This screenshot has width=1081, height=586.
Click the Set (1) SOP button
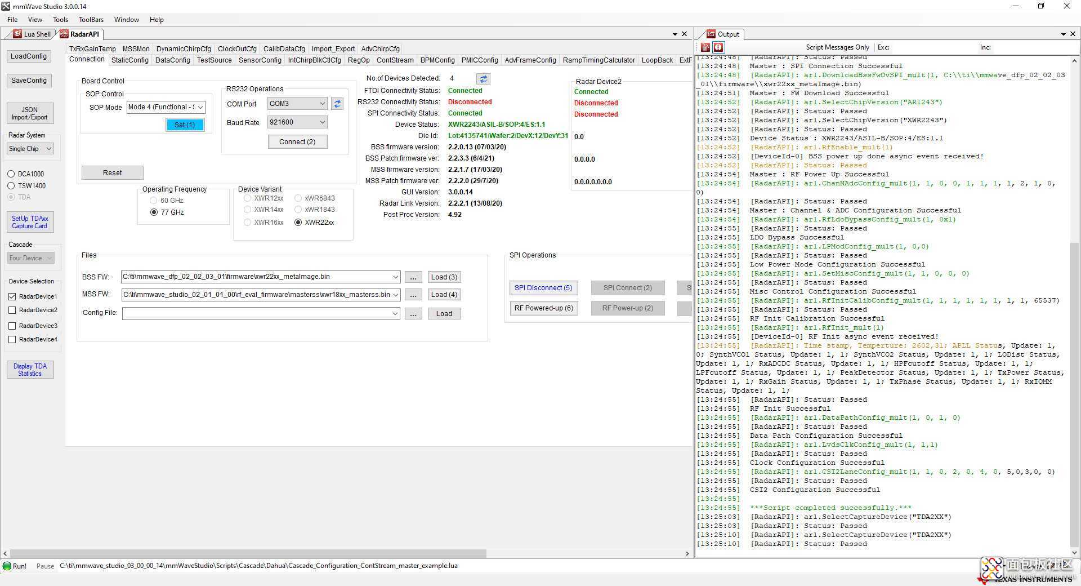185,125
